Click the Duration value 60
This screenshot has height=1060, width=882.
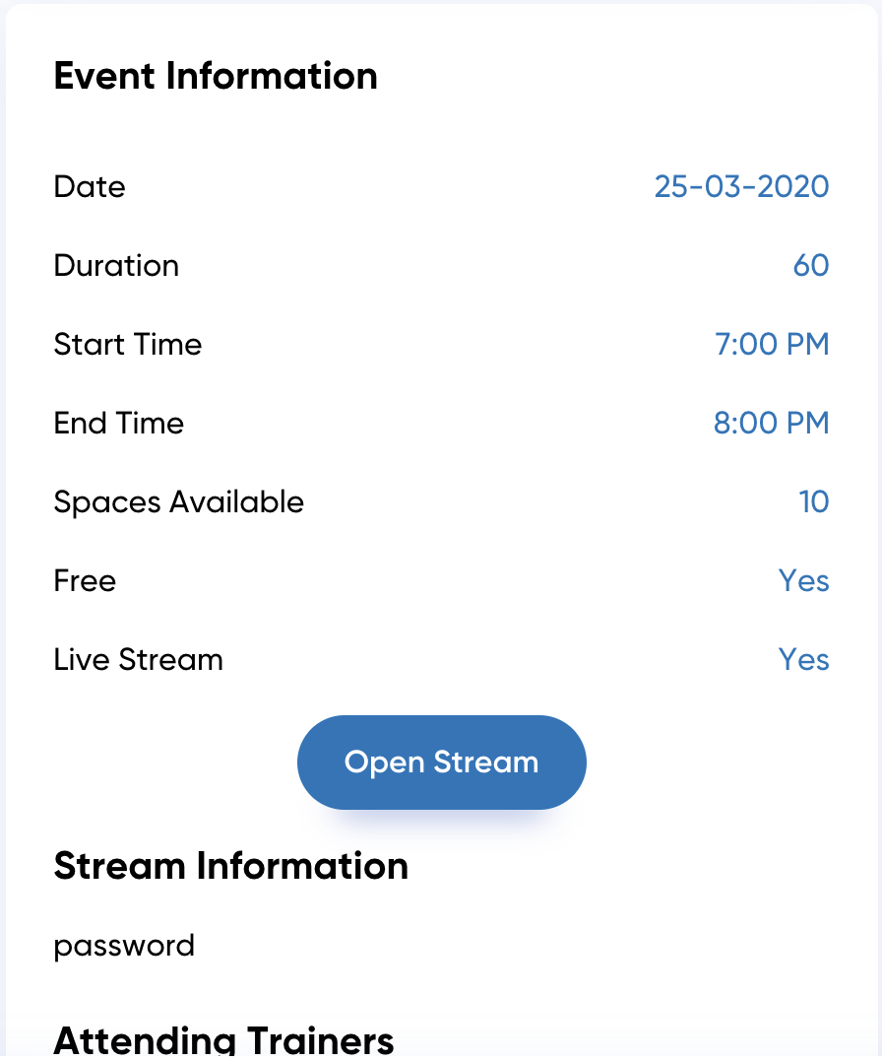pos(811,265)
